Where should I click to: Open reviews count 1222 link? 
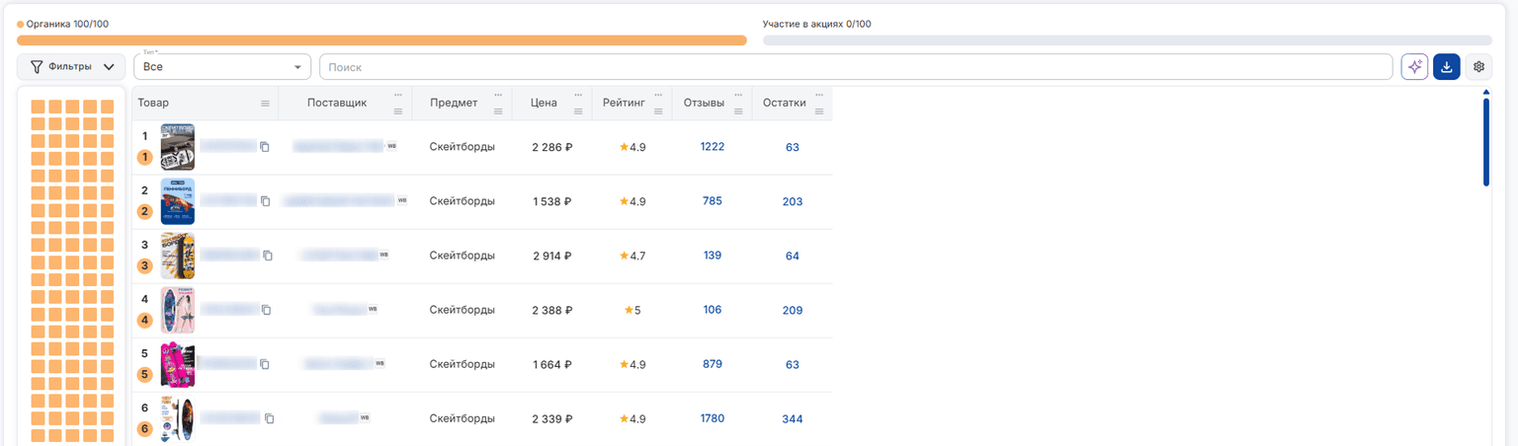click(x=713, y=146)
